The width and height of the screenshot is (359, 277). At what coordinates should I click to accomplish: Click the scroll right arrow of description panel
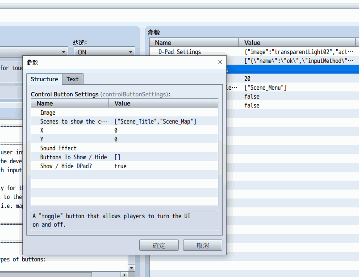(x=124, y=274)
